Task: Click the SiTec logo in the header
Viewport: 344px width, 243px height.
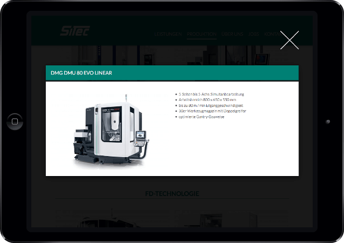Action: click(75, 31)
